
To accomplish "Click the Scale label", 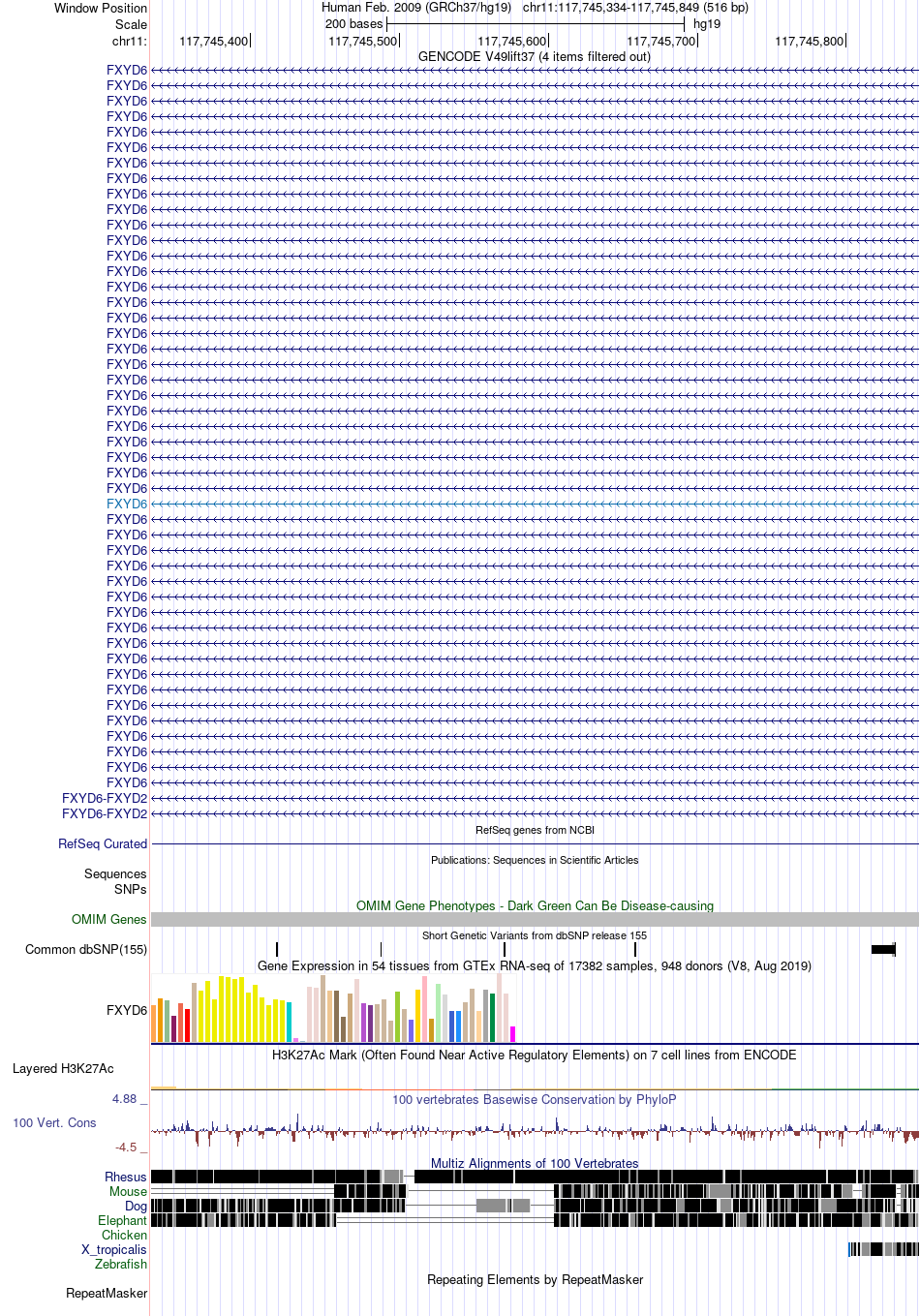I will click(x=132, y=25).
